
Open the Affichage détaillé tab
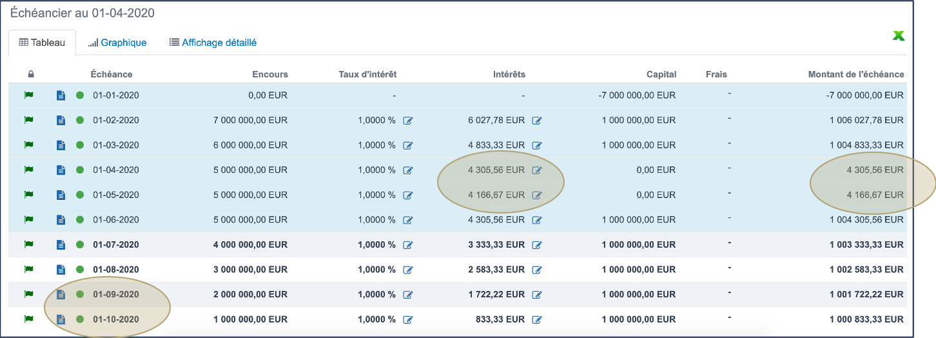[x=213, y=43]
